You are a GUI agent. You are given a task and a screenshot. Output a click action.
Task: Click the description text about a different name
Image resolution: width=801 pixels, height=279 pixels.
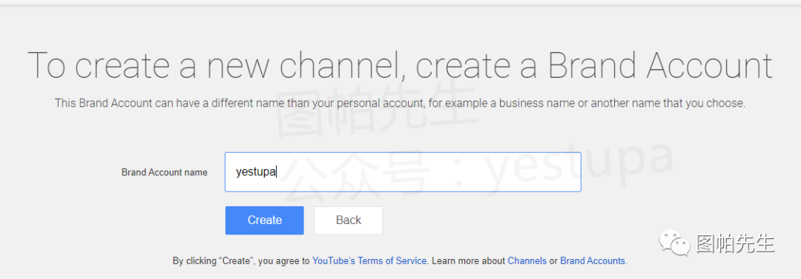400,103
